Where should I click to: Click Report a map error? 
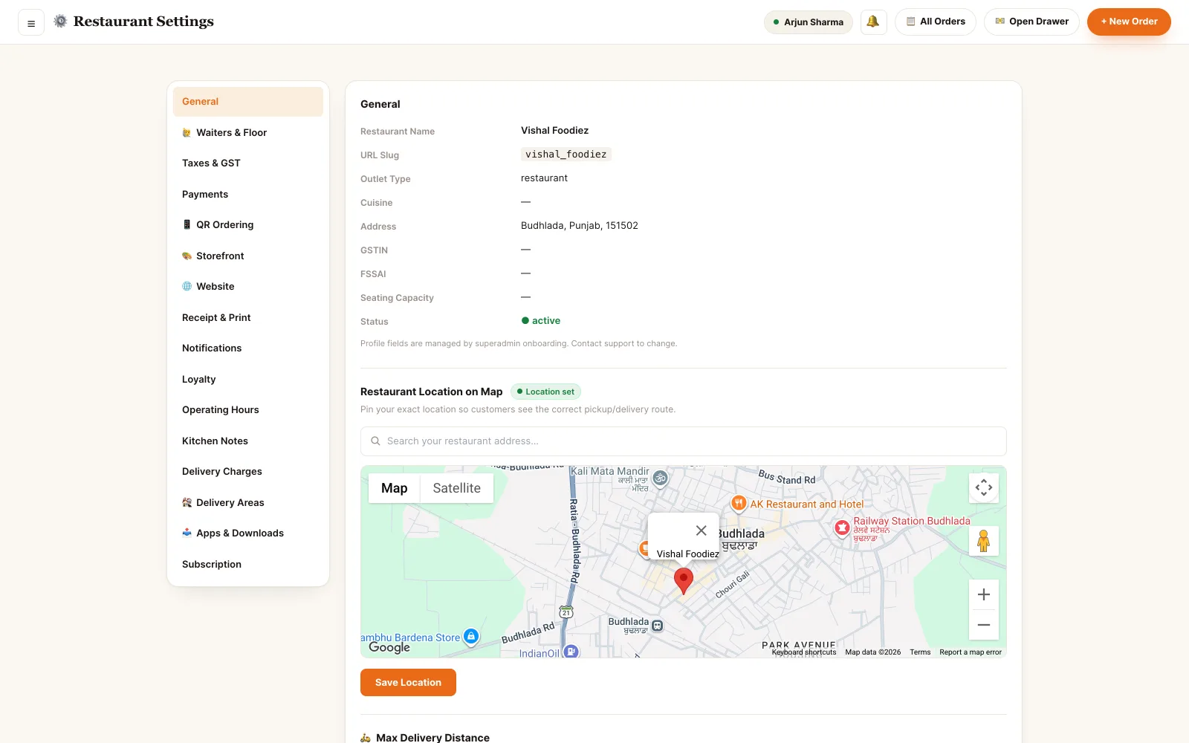click(971, 652)
